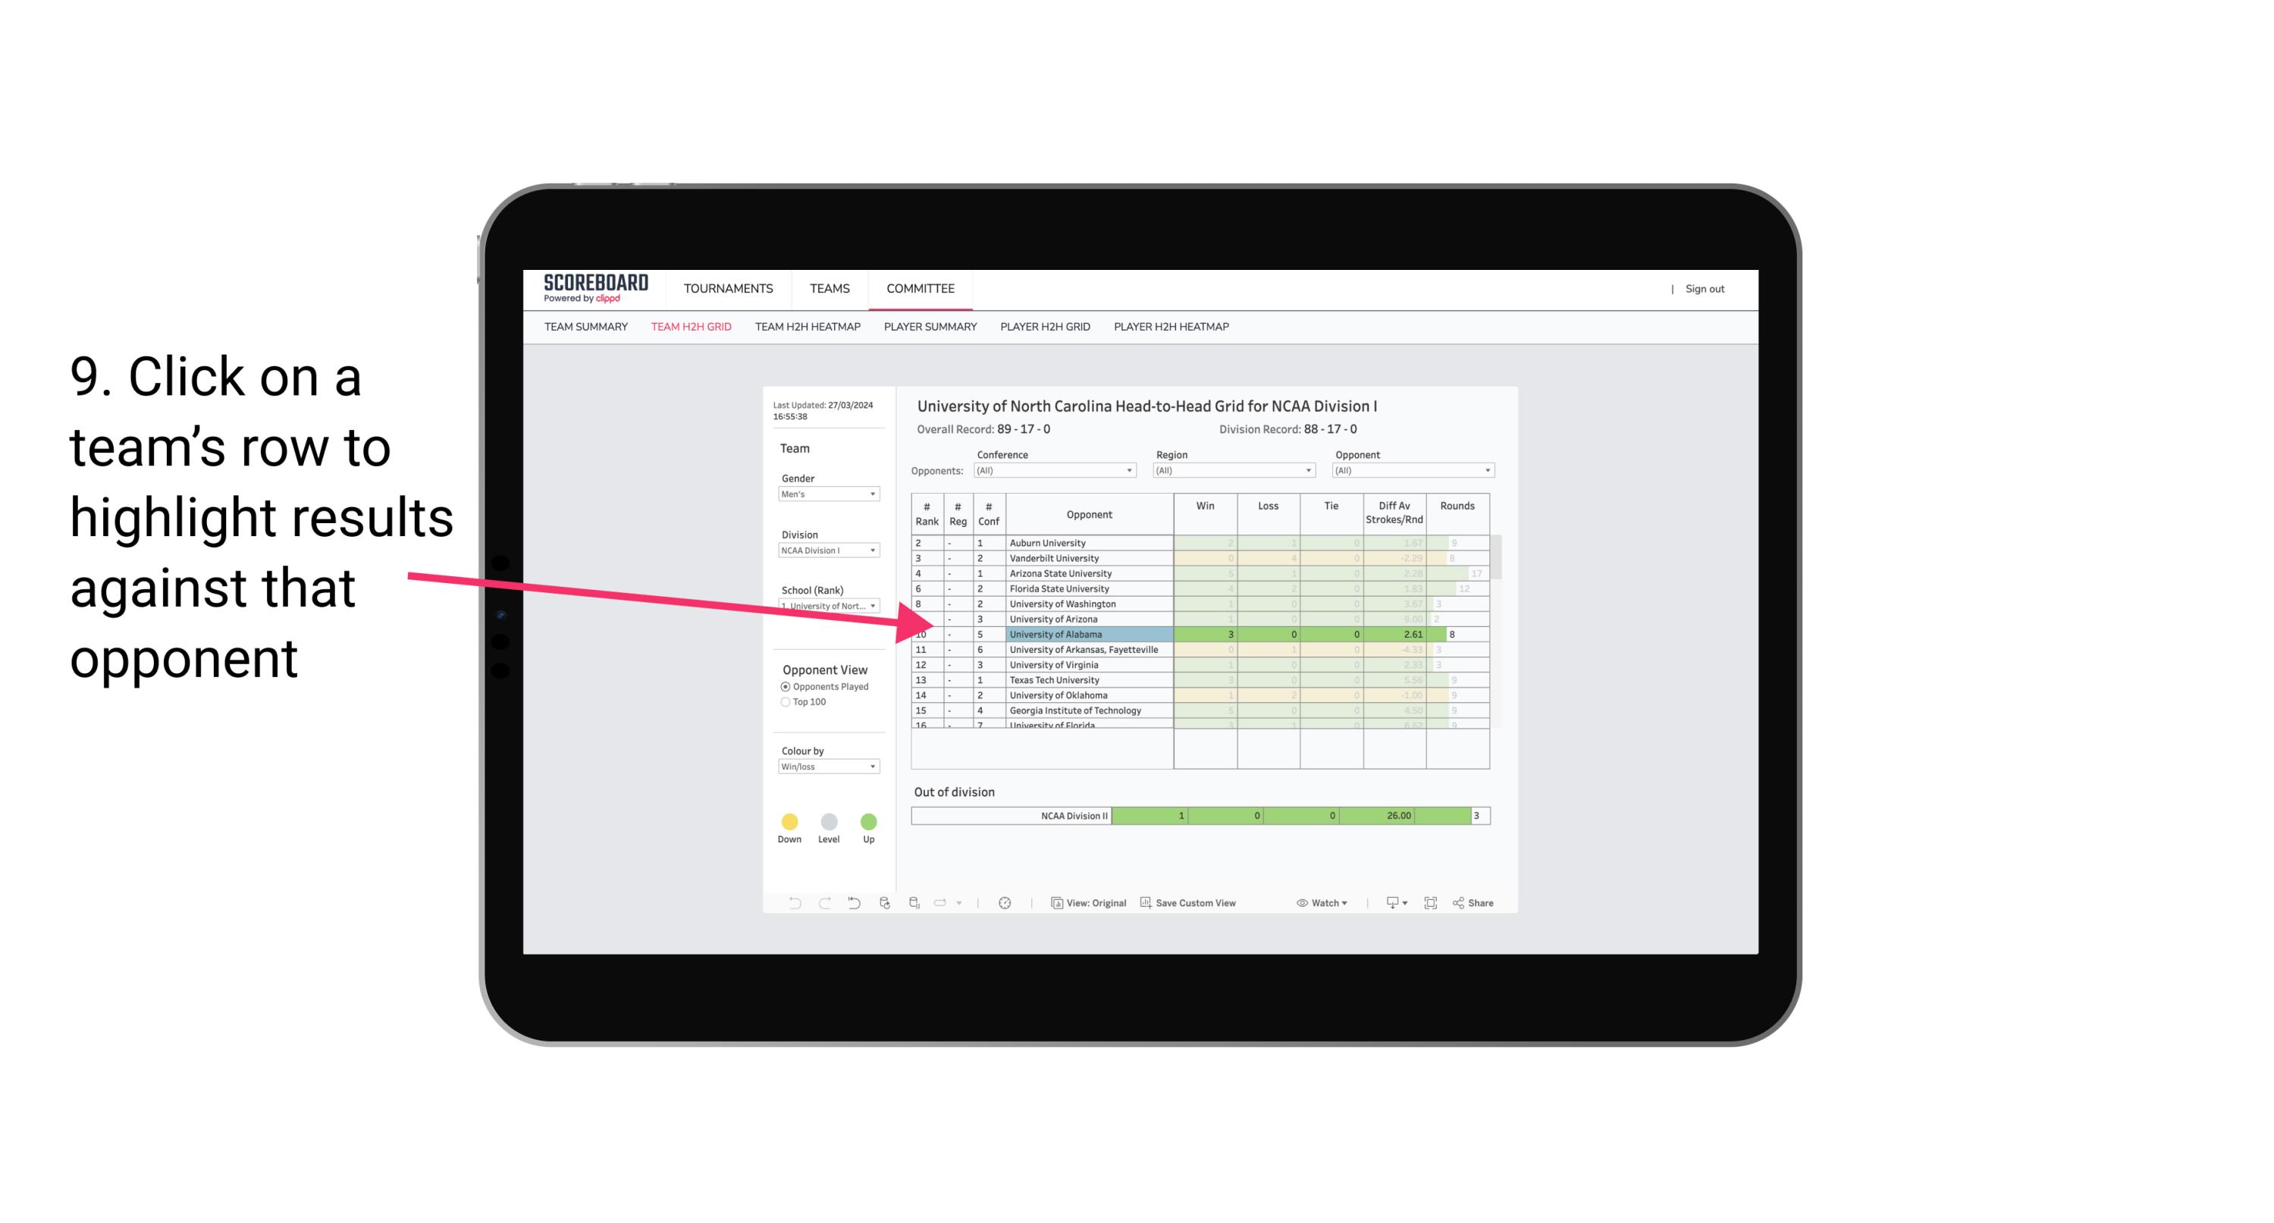Click the screen broadcast icon in toolbar
2274x1223 pixels.
point(1388,904)
